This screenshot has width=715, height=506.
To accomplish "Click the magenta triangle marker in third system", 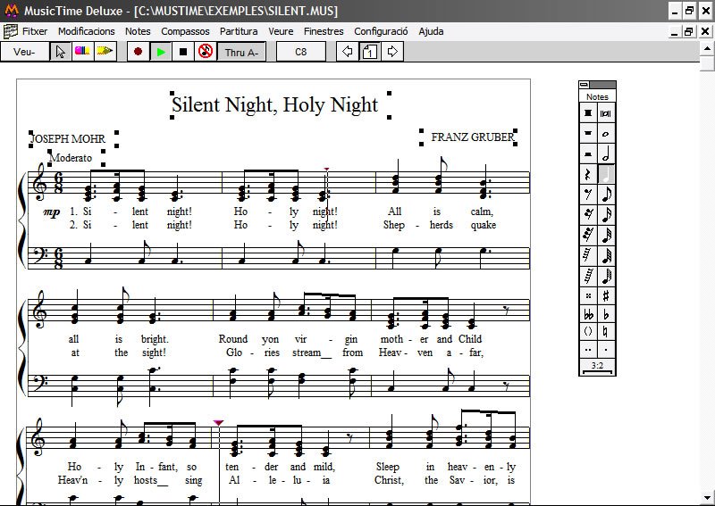I will tap(218, 423).
